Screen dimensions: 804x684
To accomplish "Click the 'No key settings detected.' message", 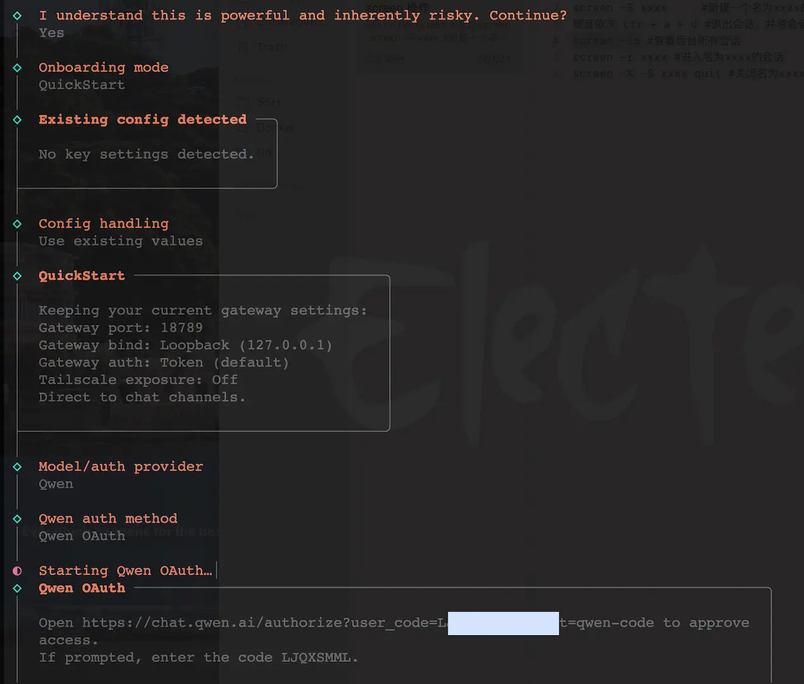I will tap(146, 155).
